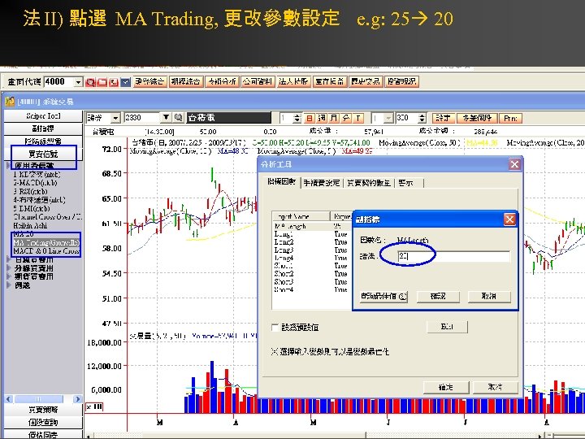The width and height of the screenshot is (585, 439).
Task: Select MA Trading(Granville) signal
Action: (x=46, y=242)
